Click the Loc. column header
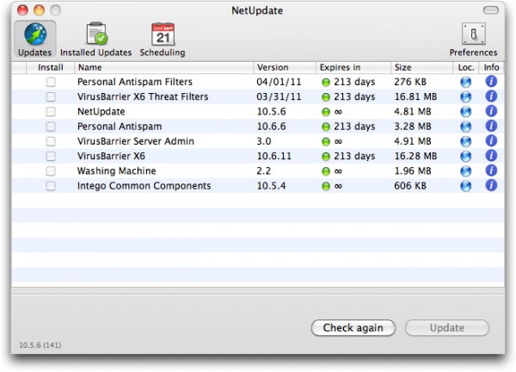Viewport: 516px width, 372px height. coord(466,67)
